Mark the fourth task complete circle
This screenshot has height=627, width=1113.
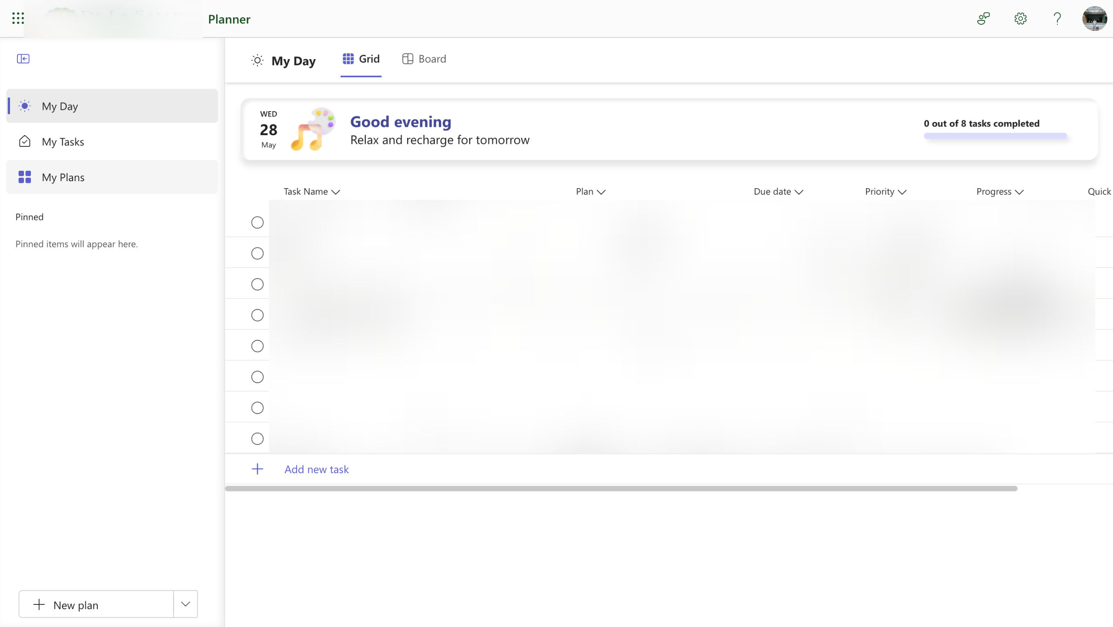[257, 315]
